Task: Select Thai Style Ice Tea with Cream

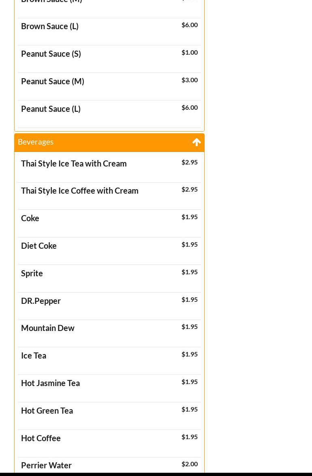Action: pyautogui.click(x=74, y=163)
